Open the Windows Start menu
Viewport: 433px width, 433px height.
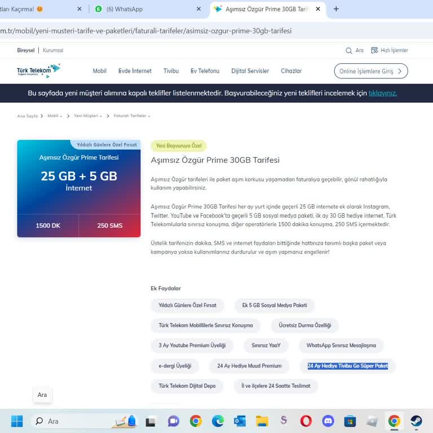tap(17, 421)
